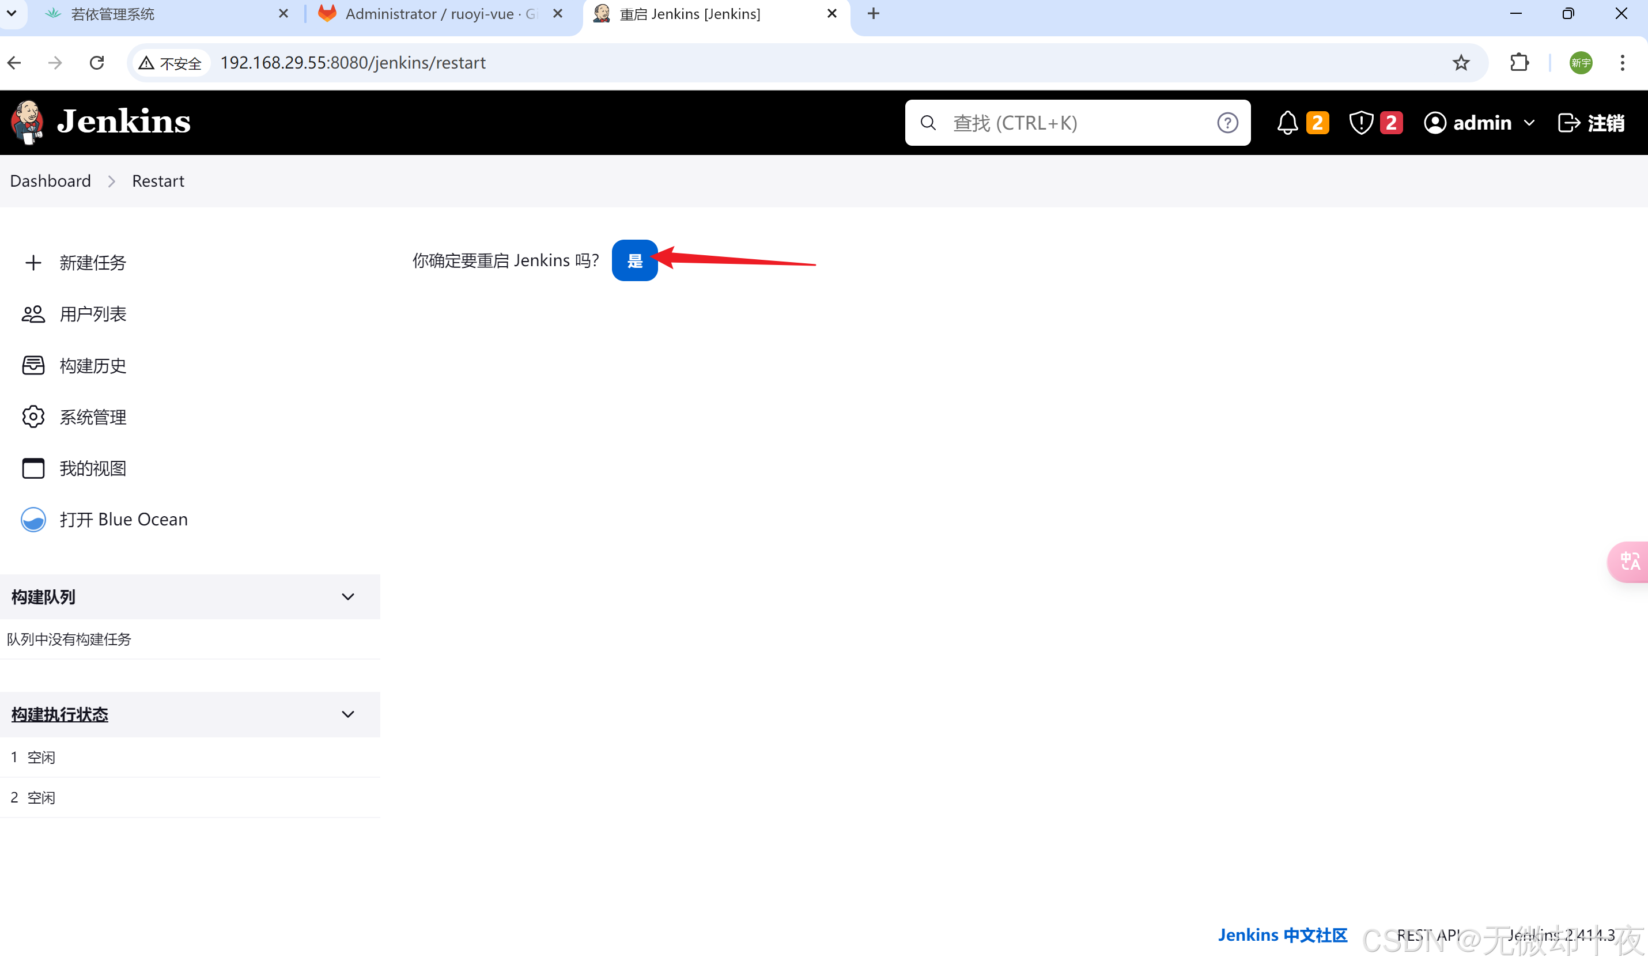The image size is (1648, 969).
Task: Go to Dashboard breadcrumb
Action: pyautogui.click(x=50, y=181)
